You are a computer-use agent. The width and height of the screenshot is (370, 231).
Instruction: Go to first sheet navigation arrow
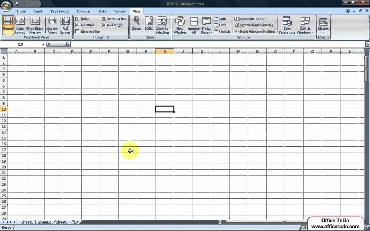coord(2,222)
